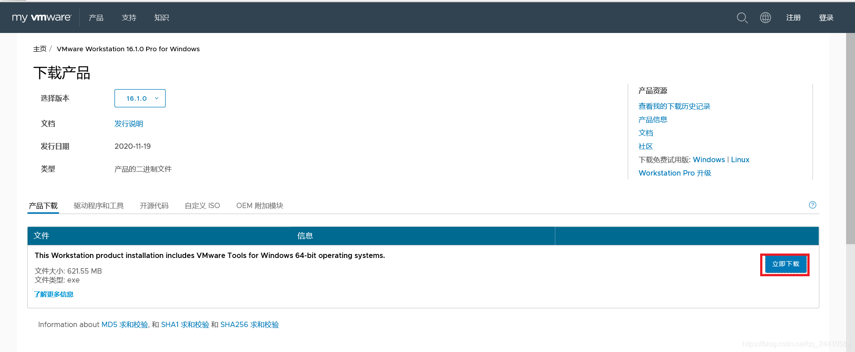Open the help question mark icon

pyautogui.click(x=813, y=205)
